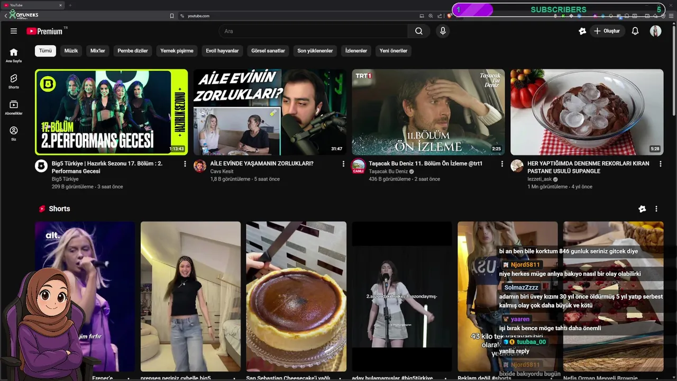The width and height of the screenshot is (677, 381).
Task: Click the share icon in the address bar
Action: (440, 16)
